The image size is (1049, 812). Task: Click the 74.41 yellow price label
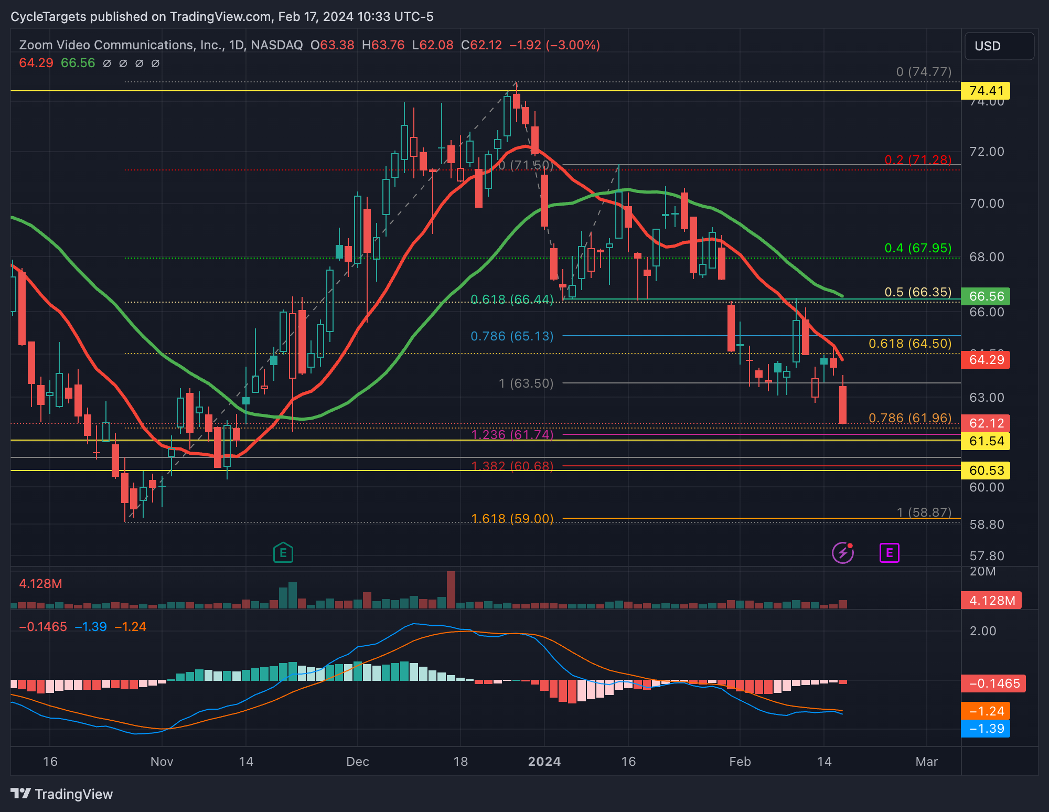tap(986, 91)
